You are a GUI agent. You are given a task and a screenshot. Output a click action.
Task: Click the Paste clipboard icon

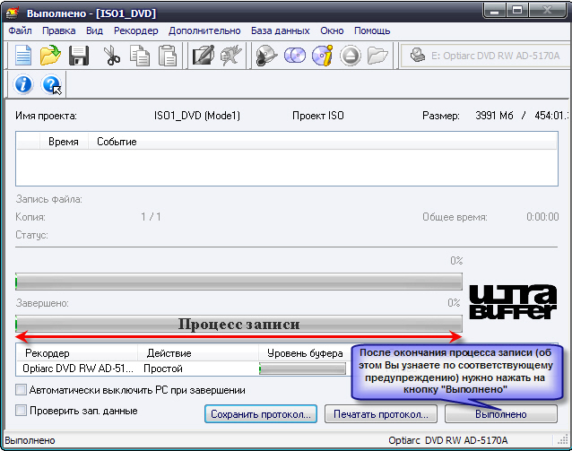(x=167, y=56)
